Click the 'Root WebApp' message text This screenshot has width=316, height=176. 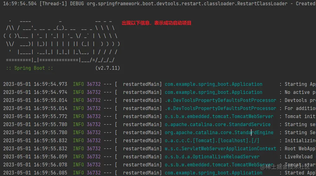(x=300, y=149)
